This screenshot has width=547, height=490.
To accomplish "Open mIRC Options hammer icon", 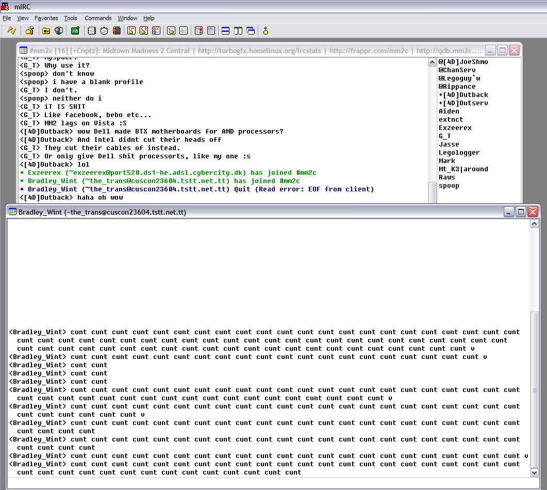I will click(x=30, y=31).
